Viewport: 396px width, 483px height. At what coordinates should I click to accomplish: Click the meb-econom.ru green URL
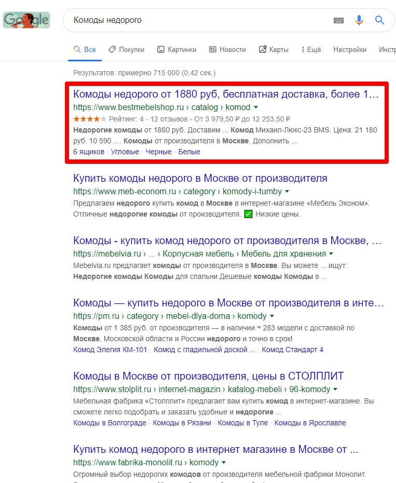(x=177, y=191)
